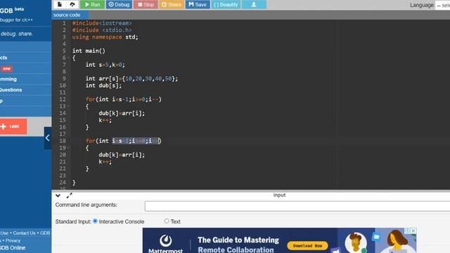The width and height of the screenshot is (450, 253).
Task: Click 'using namespace std;' code line
Action: 105,37
